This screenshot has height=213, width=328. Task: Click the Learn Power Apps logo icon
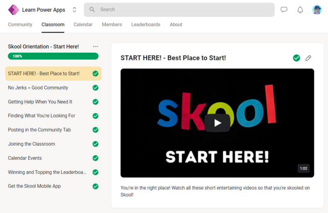[14, 10]
